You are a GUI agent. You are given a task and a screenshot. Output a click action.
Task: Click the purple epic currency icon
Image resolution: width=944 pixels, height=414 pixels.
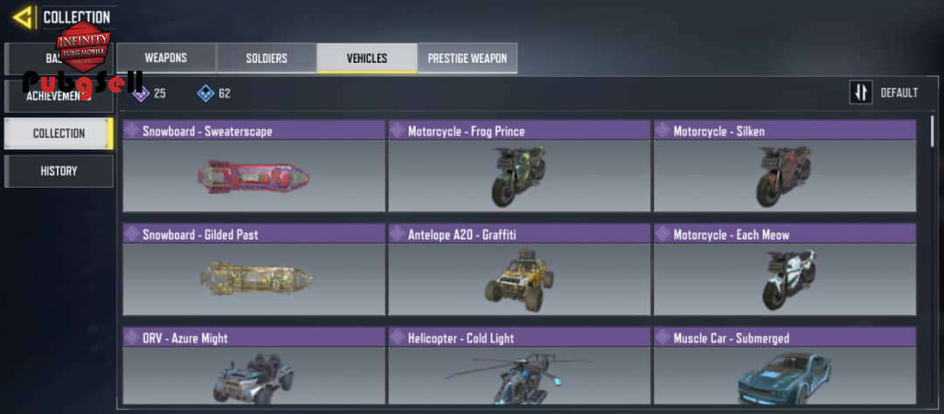pyautogui.click(x=141, y=93)
